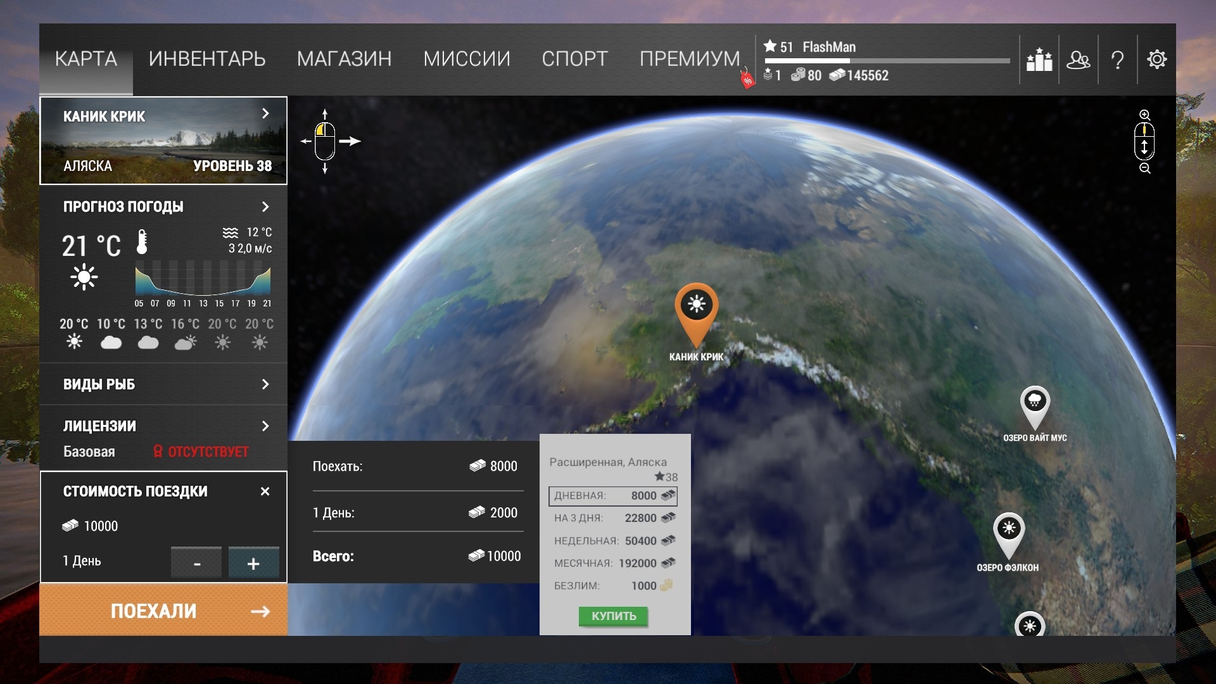
Task: Choose the БЕЗЛИМ license option
Action: [612, 586]
